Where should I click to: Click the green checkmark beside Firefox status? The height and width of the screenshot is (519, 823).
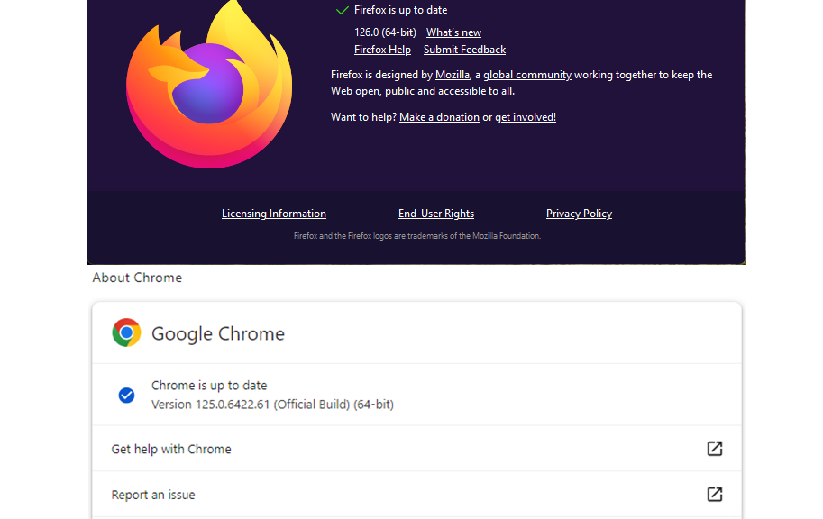coord(343,10)
